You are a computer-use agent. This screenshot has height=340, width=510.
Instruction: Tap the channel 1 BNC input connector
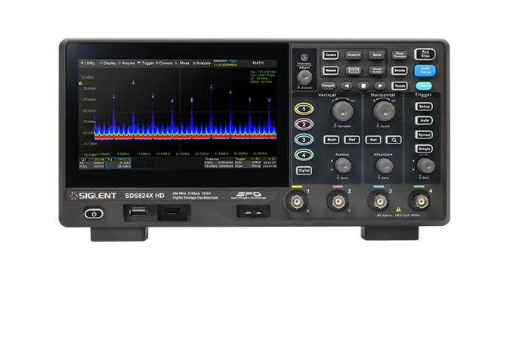pos(296,202)
